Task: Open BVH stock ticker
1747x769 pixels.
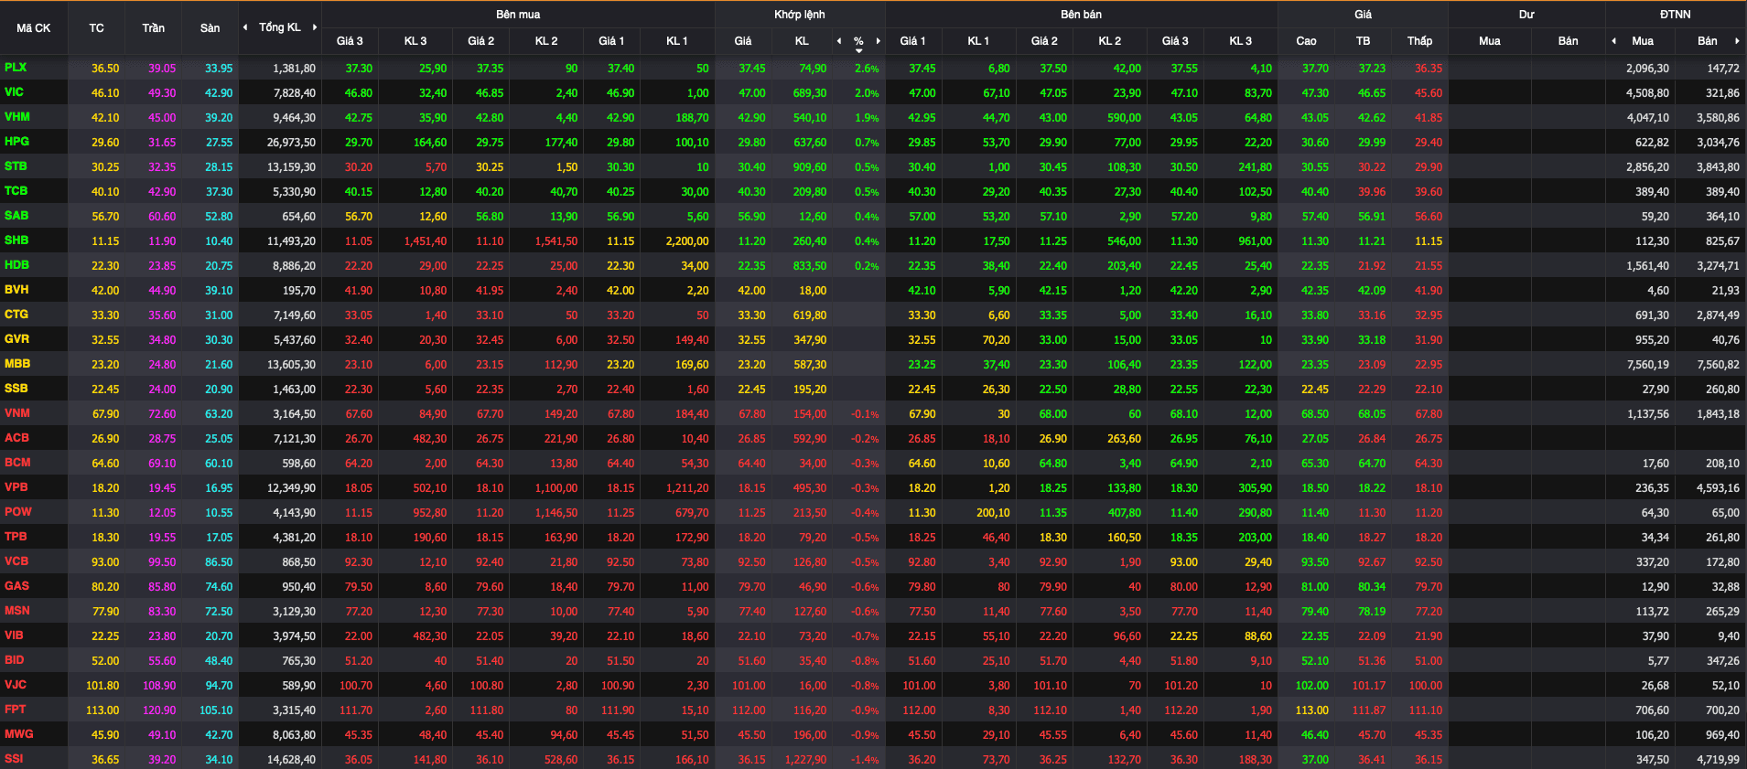Action: (x=16, y=290)
